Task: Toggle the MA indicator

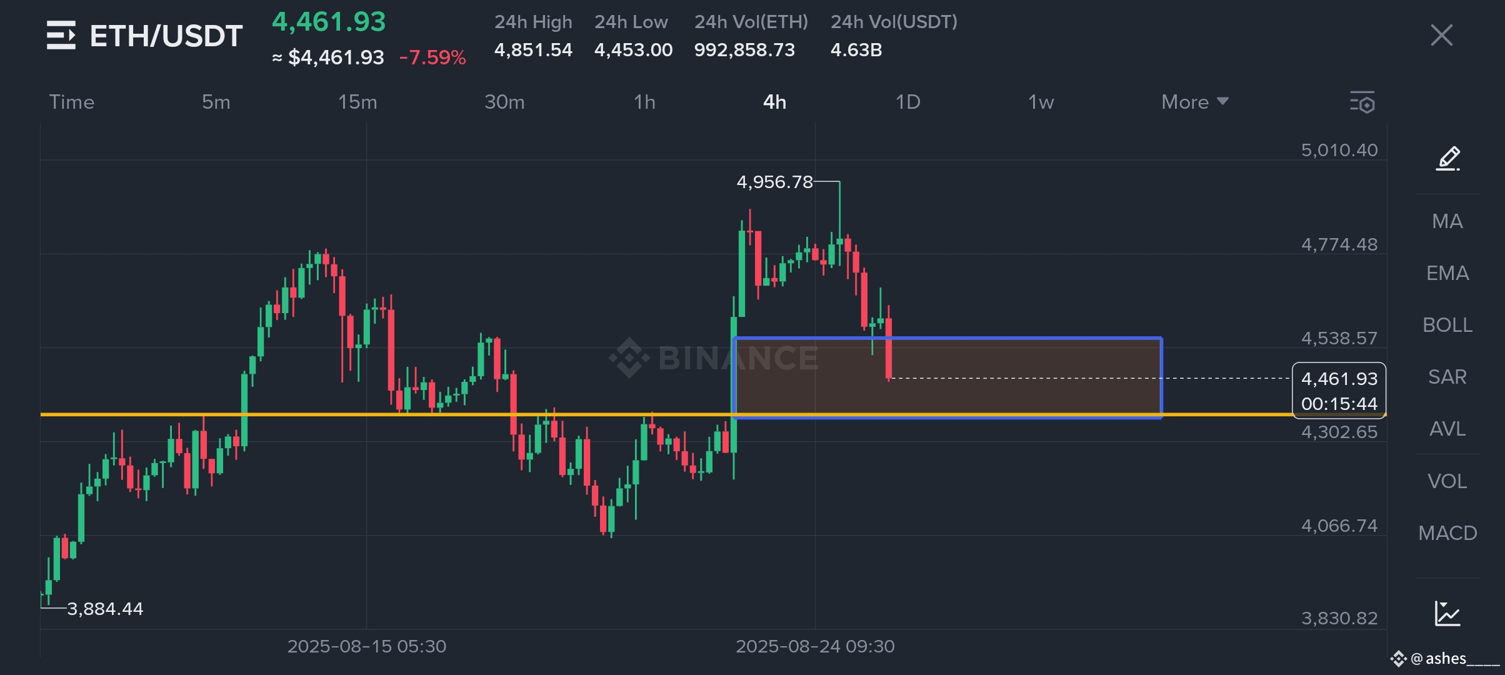Action: (x=1447, y=221)
